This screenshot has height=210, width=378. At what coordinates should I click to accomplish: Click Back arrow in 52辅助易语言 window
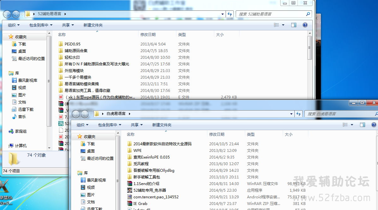[x=7, y=14]
